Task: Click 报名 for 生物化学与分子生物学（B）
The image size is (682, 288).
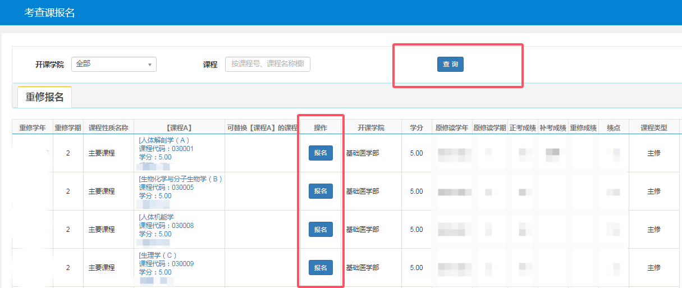Action: click(321, 191)
